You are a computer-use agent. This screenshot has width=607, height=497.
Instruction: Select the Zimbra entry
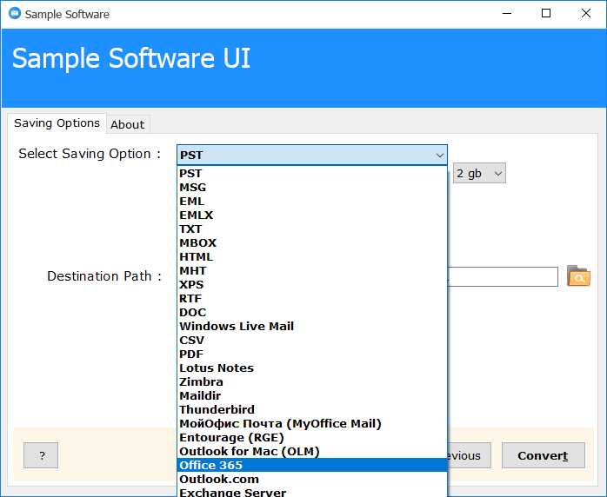pos(312,382)
